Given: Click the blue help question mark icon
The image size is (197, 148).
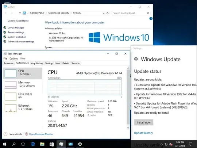Looking at the screenshot, I should pyautogui.click(x=151, y=19).
